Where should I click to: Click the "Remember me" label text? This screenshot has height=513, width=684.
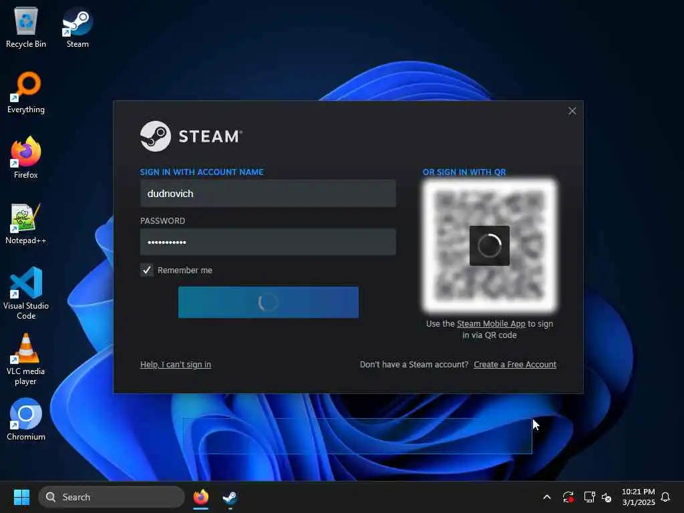185,270
